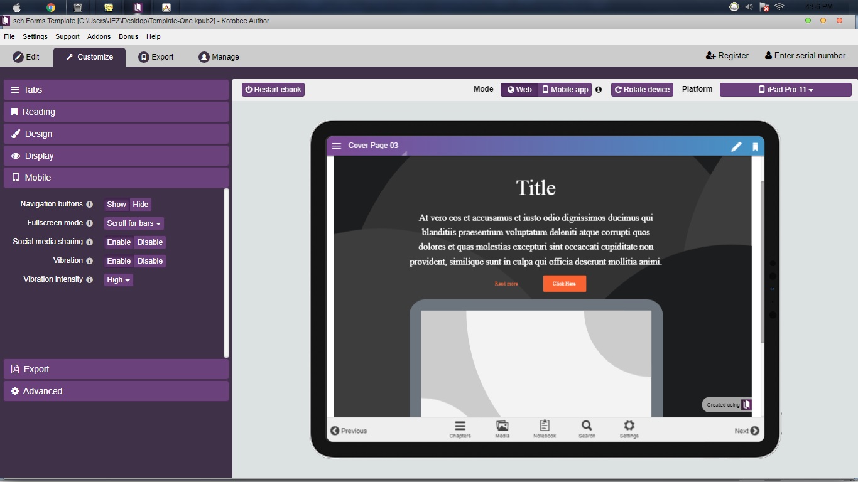858x482 pixels.
Task: Click Register button
Action: tap(727, 56)
